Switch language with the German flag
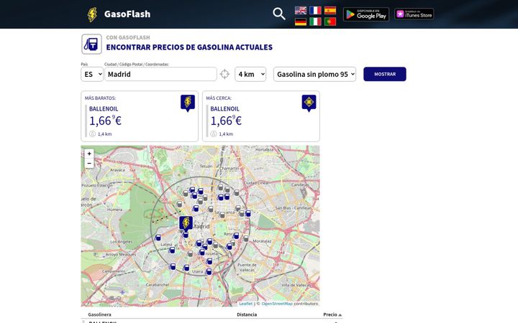This screenshot has height=323, width=518. click(x=301, y=22)
